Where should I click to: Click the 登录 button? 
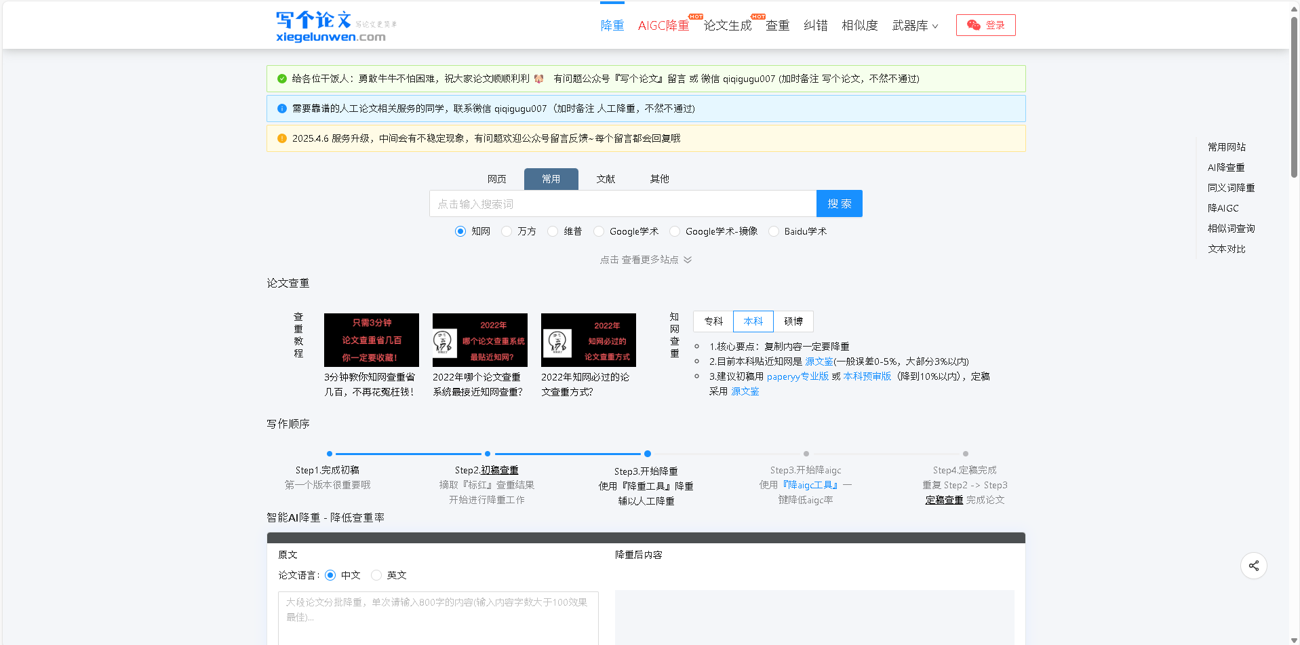985,24
